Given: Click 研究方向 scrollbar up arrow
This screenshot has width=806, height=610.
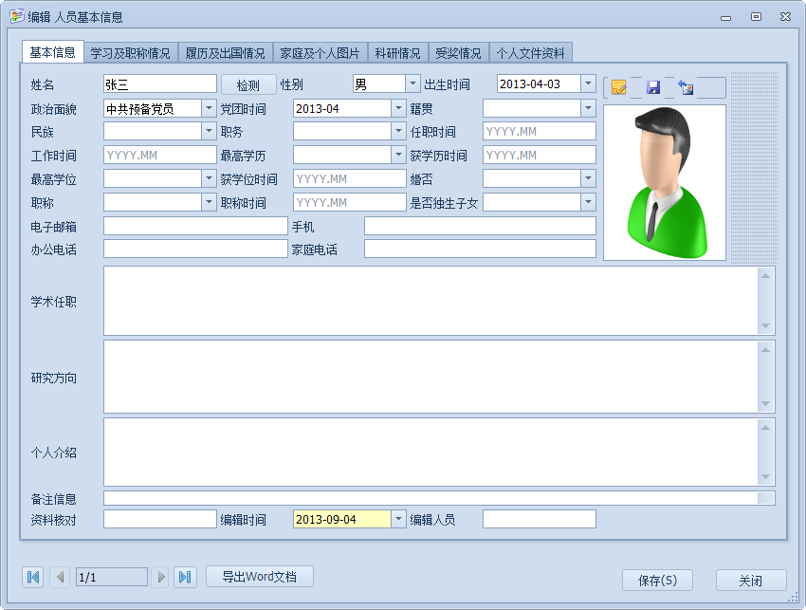Looking at the screenshot, I should click(765, 350).
